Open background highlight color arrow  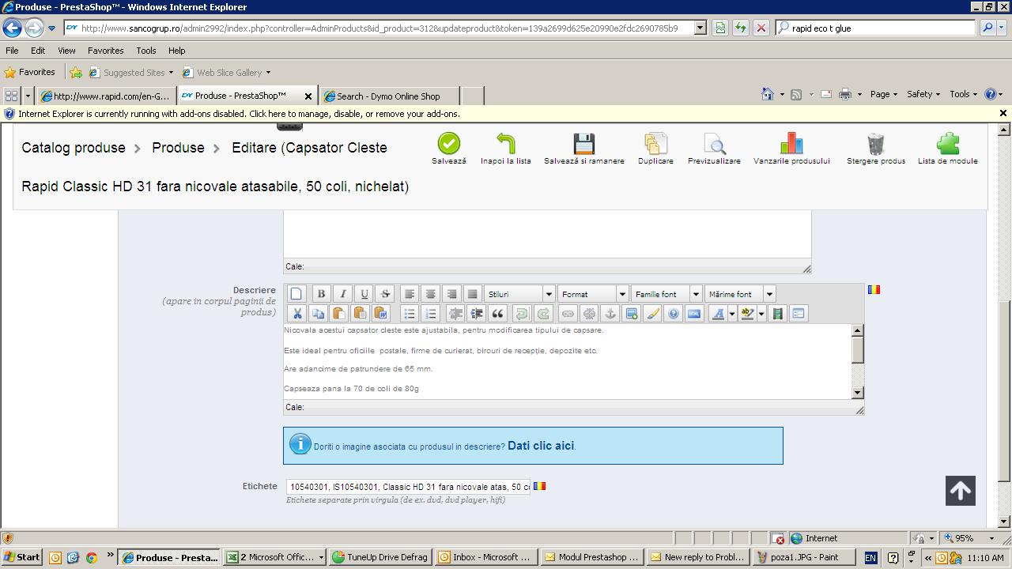pos(761,314)
